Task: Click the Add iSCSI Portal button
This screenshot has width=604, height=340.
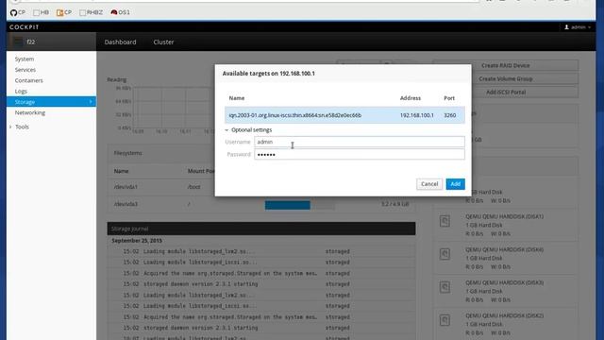Action: point(506,93)
